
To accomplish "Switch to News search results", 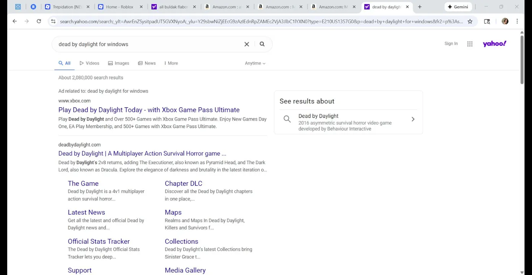I will pyautogui.click(x=147, y=63).
